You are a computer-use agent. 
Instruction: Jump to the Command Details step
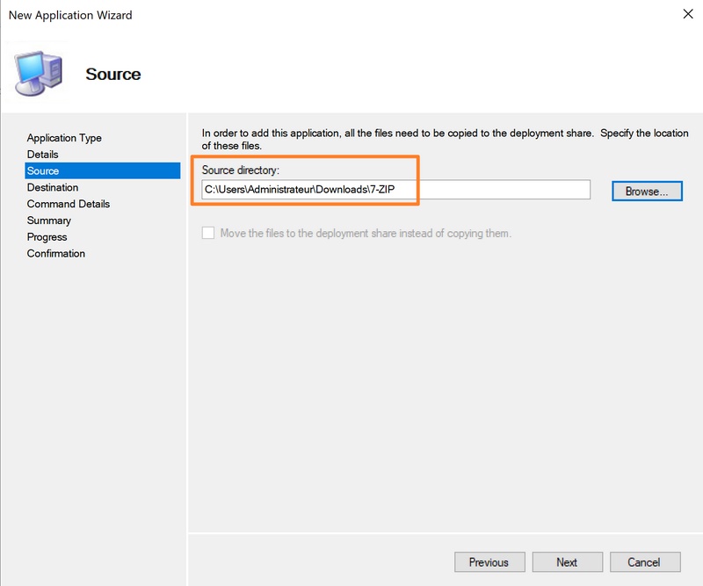click(x=69, y=204)
